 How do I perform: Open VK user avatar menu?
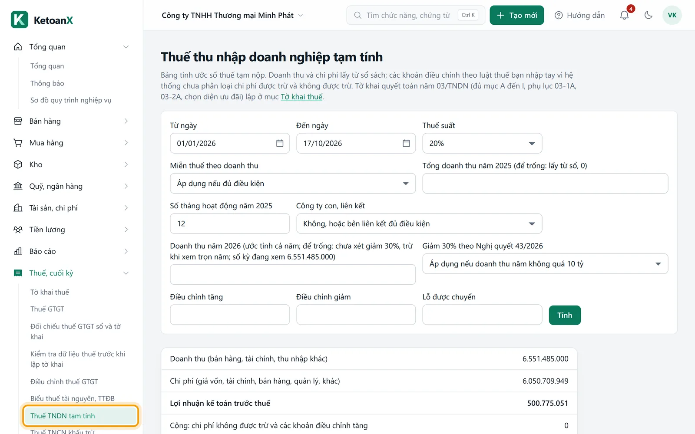(672, 15)
